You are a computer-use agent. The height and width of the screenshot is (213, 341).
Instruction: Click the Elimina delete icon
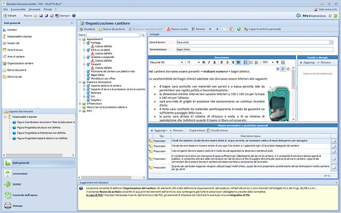[x=193, y=29]
